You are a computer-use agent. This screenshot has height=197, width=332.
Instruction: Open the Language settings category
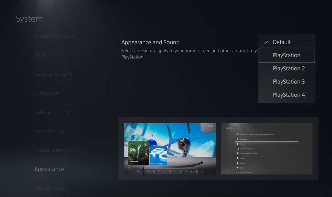click(x=46, y=93)
